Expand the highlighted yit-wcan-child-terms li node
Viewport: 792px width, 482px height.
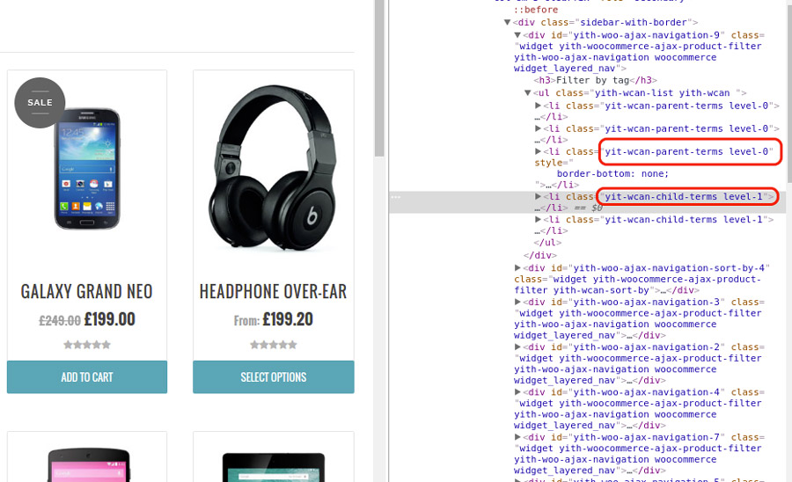pyautogui.click(x=538, y=196)
